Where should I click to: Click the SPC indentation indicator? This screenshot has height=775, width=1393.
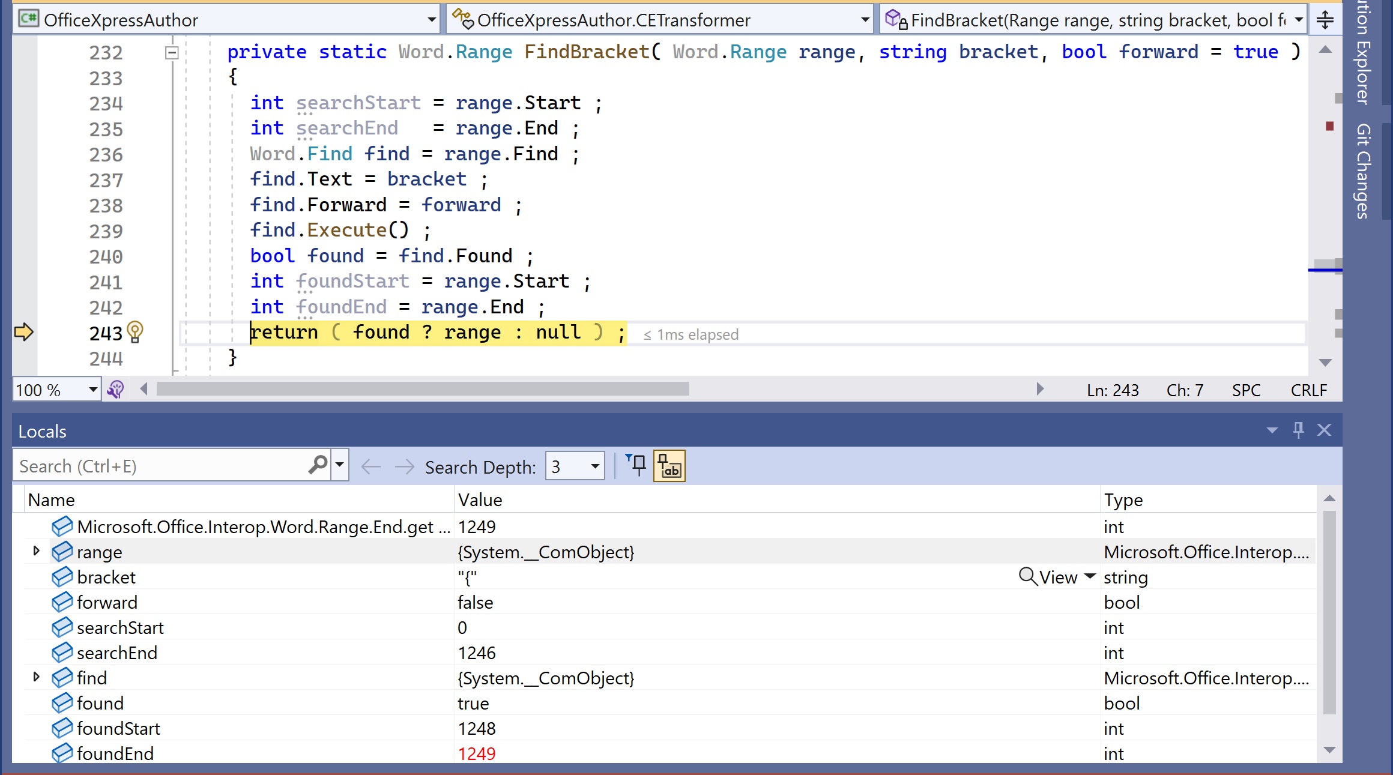[x=1246, y=390]
